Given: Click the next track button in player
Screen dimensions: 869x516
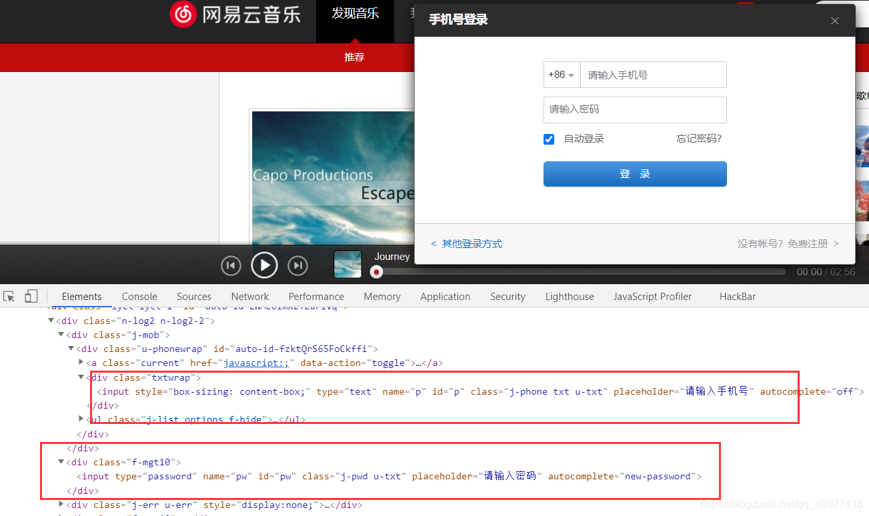Looking at the screenshot, I should coord(297,265).
